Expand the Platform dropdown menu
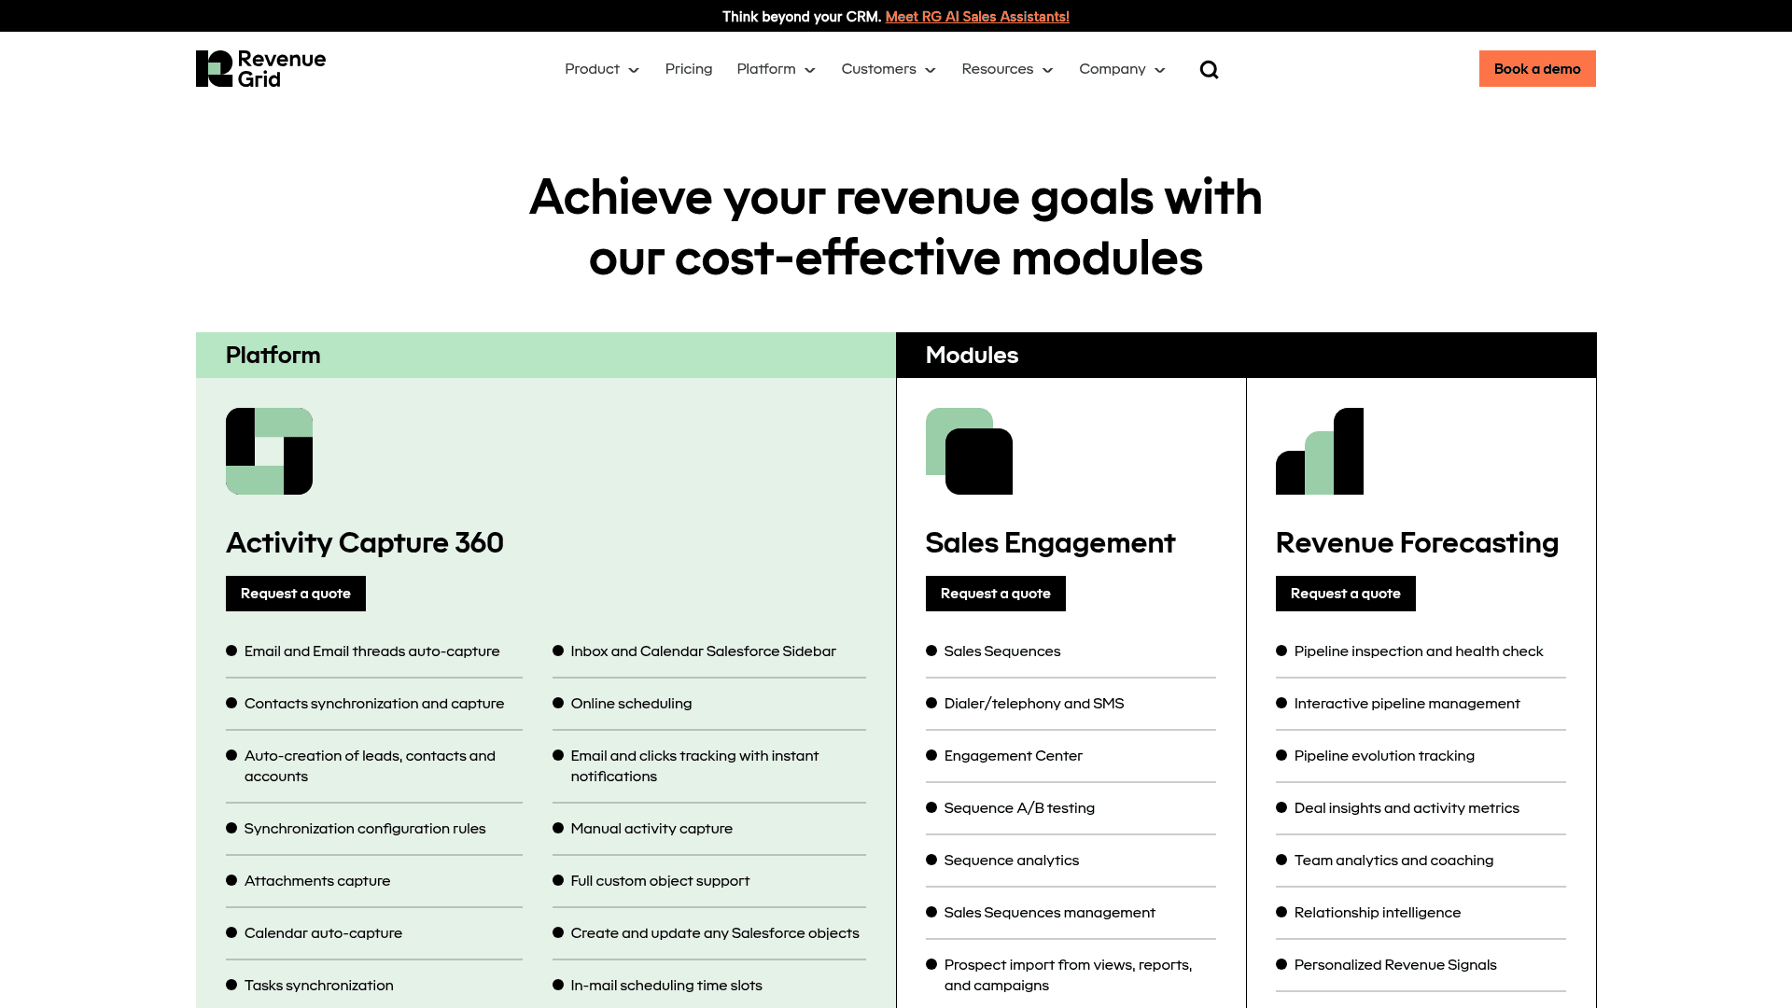Viewport: 1792px width, 1008px height. point(776,69)
